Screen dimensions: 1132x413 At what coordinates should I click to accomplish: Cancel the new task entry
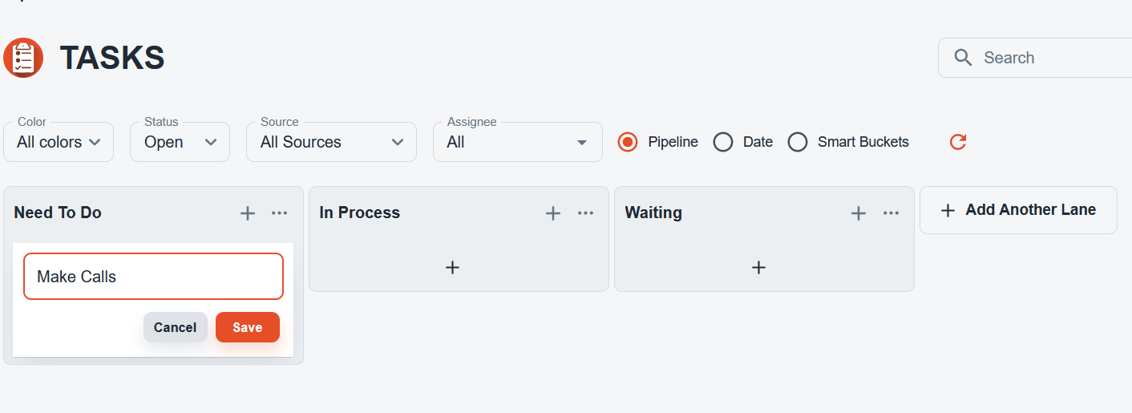tap(176, 327)
